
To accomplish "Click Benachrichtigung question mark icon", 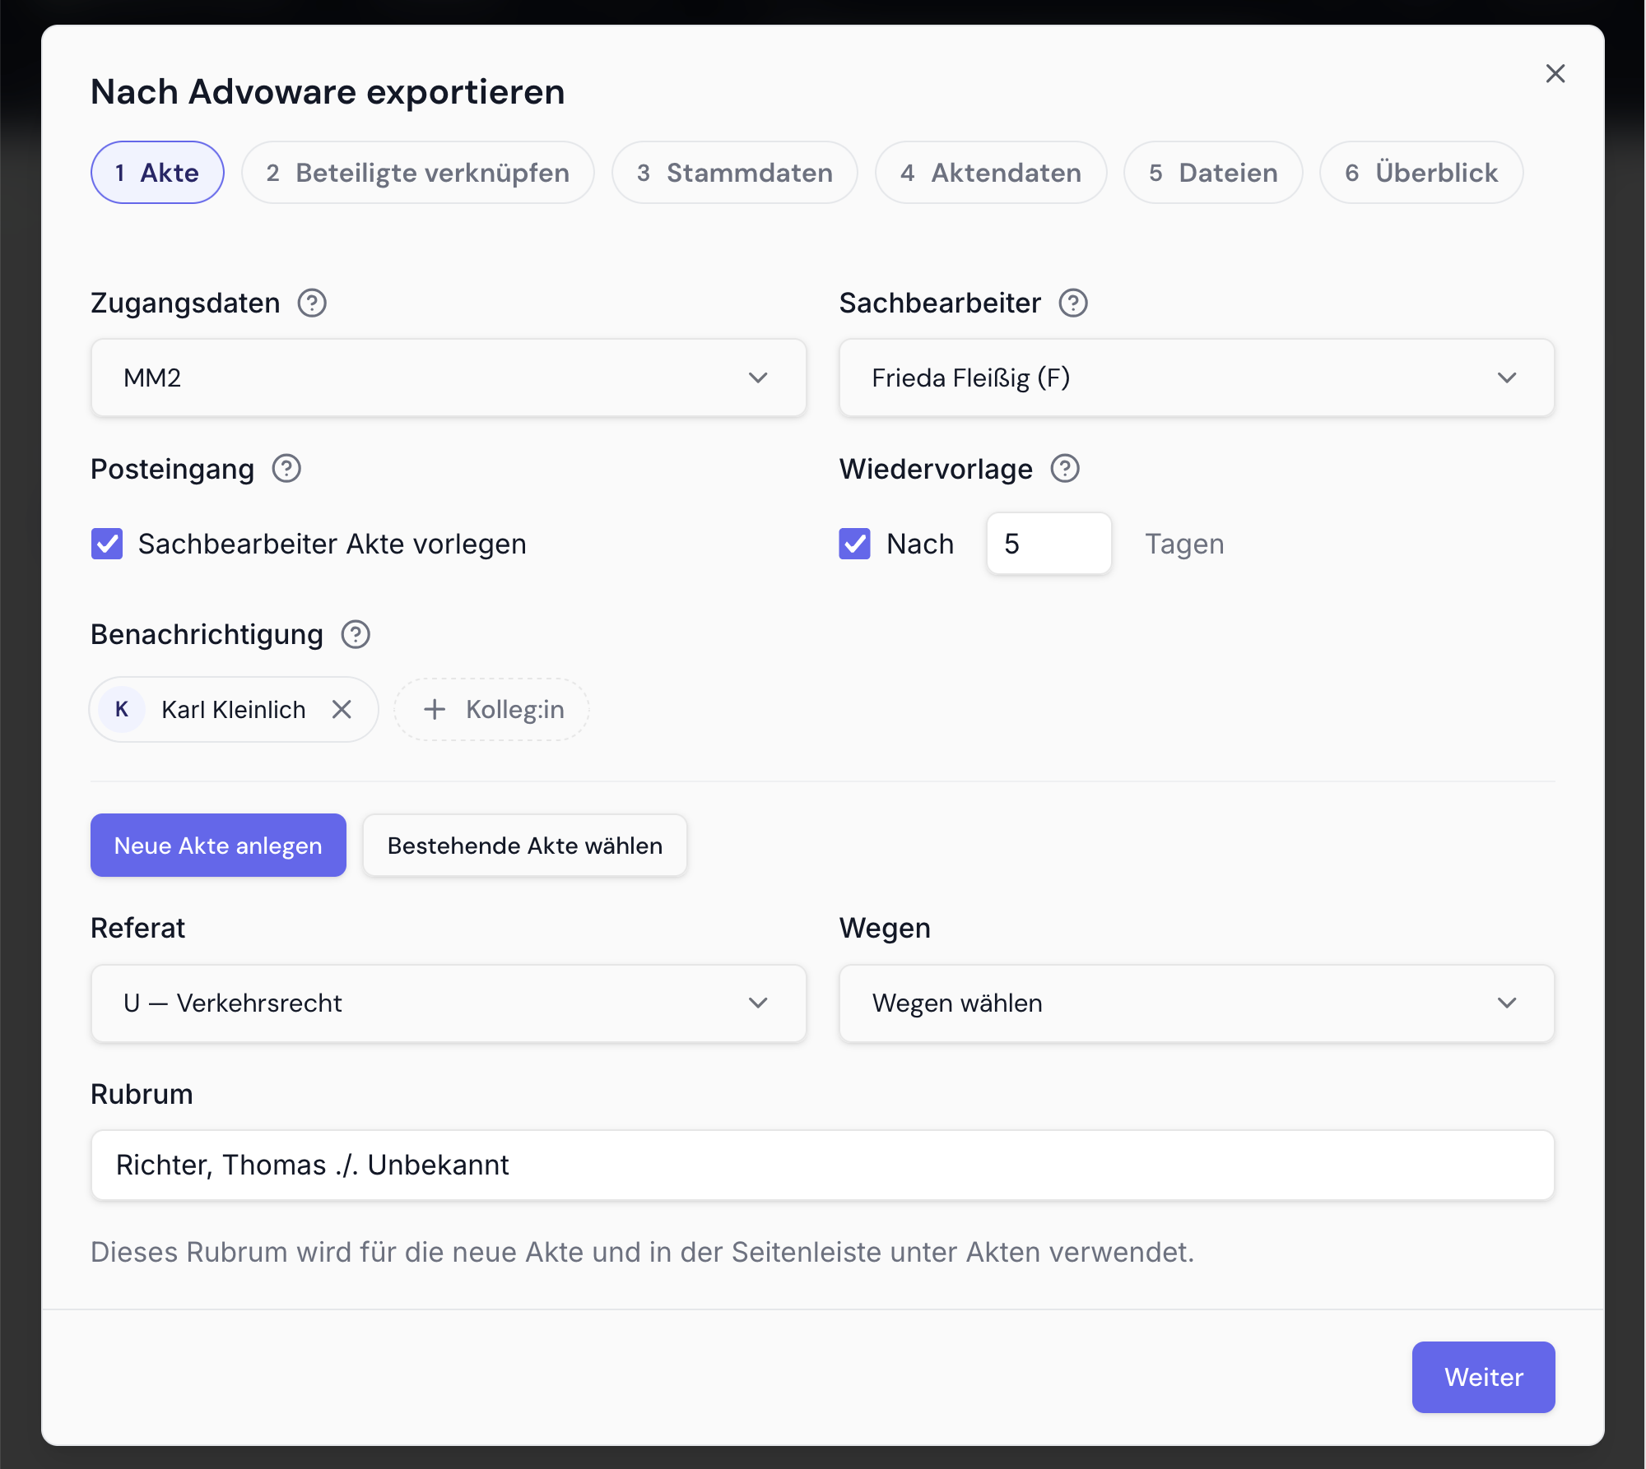I will pos(356,635).
